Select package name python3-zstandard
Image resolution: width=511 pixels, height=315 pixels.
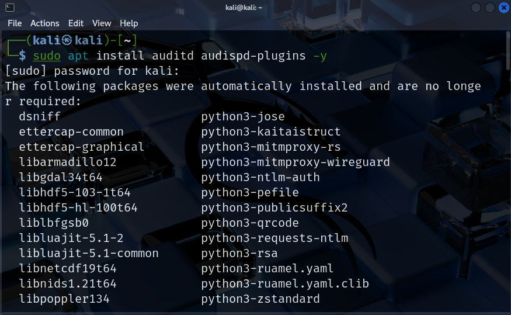coord(260,299)
